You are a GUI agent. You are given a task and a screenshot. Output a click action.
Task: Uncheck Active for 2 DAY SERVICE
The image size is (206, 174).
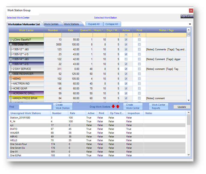coord(126,69)
